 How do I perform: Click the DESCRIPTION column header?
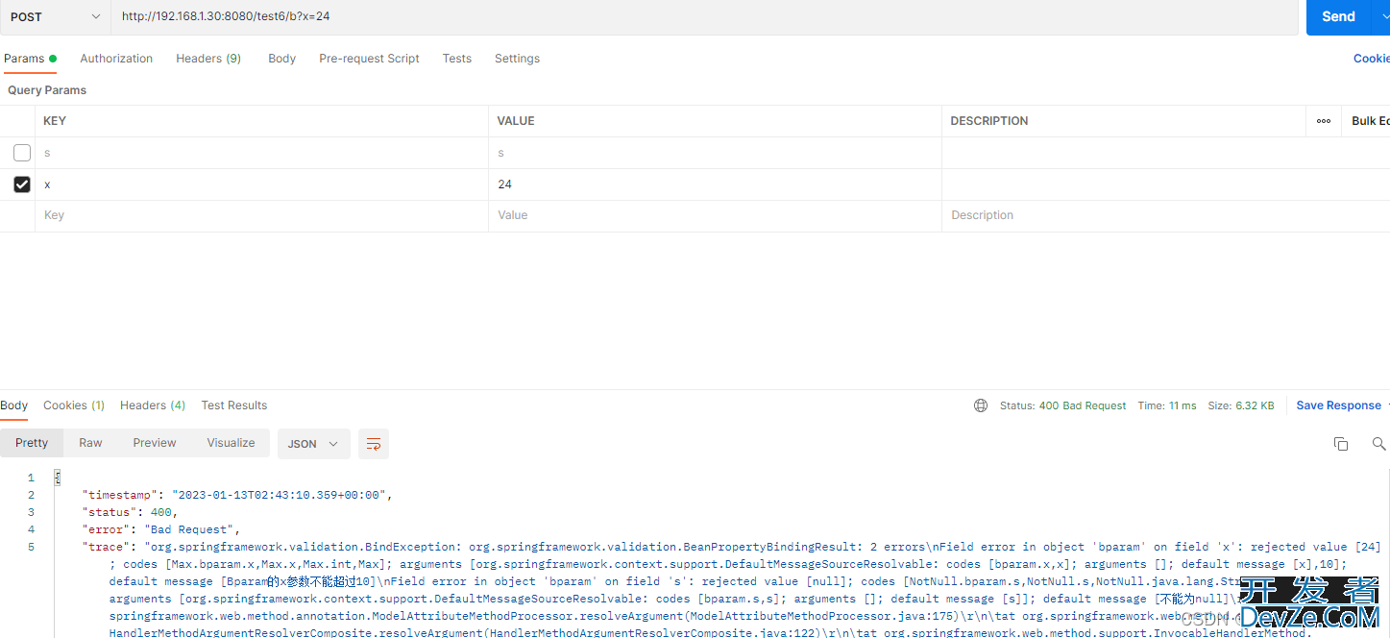(x=989, y=121)
